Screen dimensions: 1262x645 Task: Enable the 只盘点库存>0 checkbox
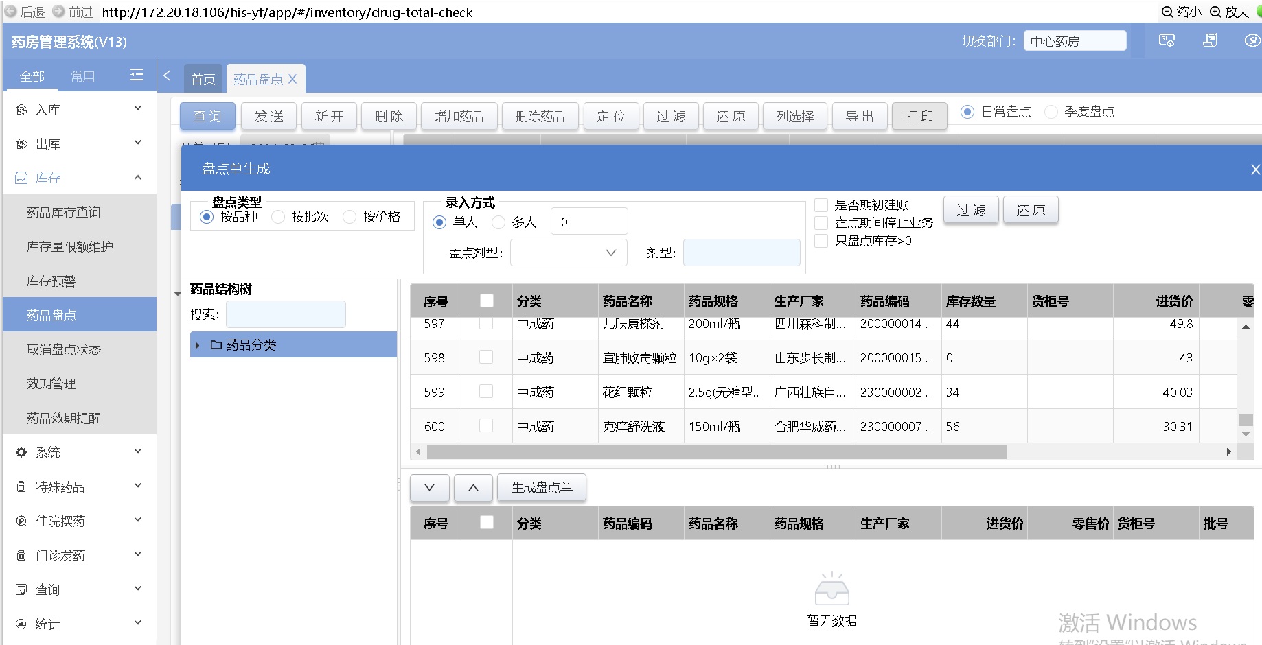821,241
